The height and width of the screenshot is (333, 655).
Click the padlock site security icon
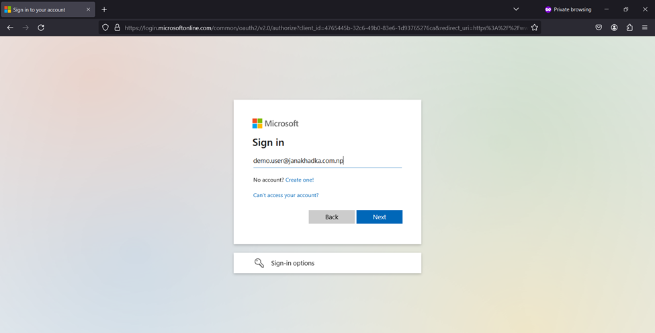118,28
